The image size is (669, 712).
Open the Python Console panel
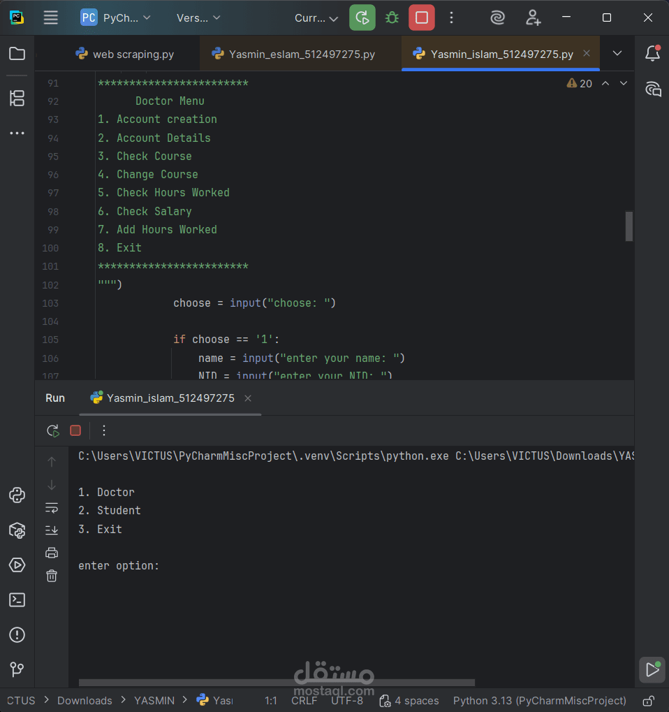point(17,495)
